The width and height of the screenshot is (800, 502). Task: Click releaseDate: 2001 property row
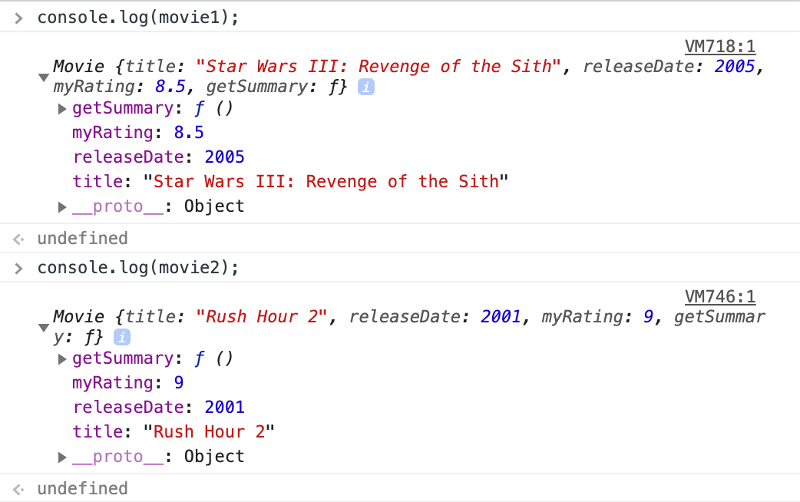tap(159, 407)
